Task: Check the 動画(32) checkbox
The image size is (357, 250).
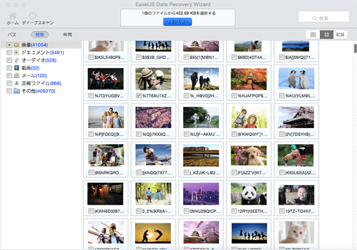Action: (x=9, y=68)
